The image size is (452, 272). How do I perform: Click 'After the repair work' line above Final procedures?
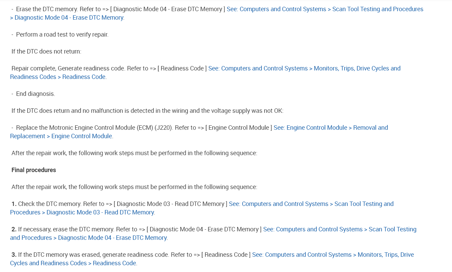tap(134, 153)
